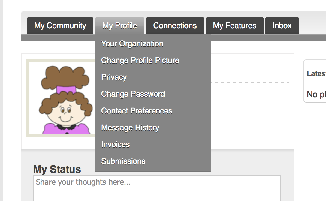
Task: Select Your Organization from the dropdown
Action: tap(132, 44)
